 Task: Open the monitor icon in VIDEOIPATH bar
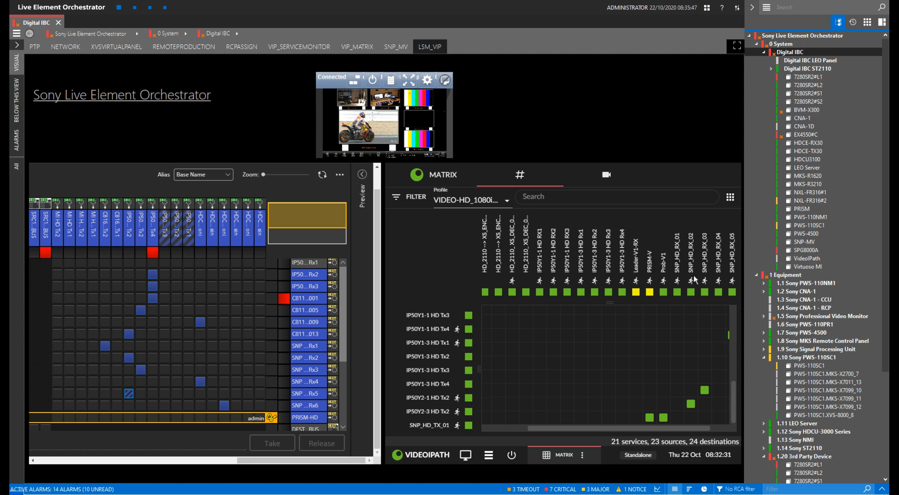(466, 455)
